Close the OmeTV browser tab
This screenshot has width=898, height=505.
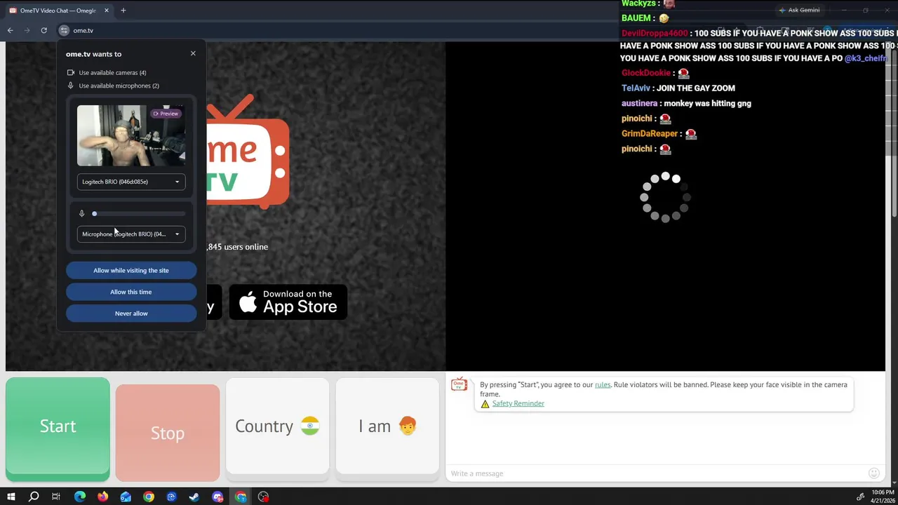(x=107, y=11)
